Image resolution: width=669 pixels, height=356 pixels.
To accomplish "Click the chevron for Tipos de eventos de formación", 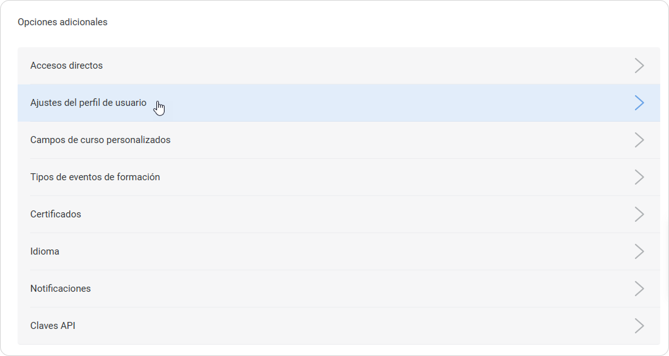I will click(639, 177).
